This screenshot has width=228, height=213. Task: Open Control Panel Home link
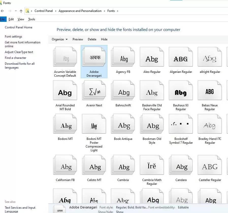click(x=19, y=27)
